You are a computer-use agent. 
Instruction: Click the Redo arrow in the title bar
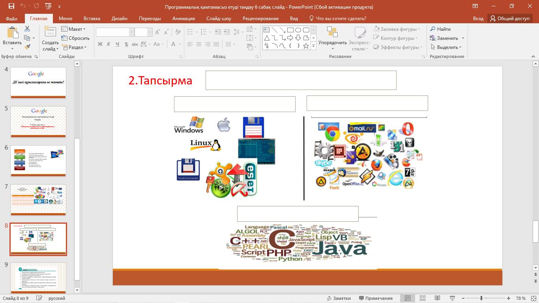(36, 6)
